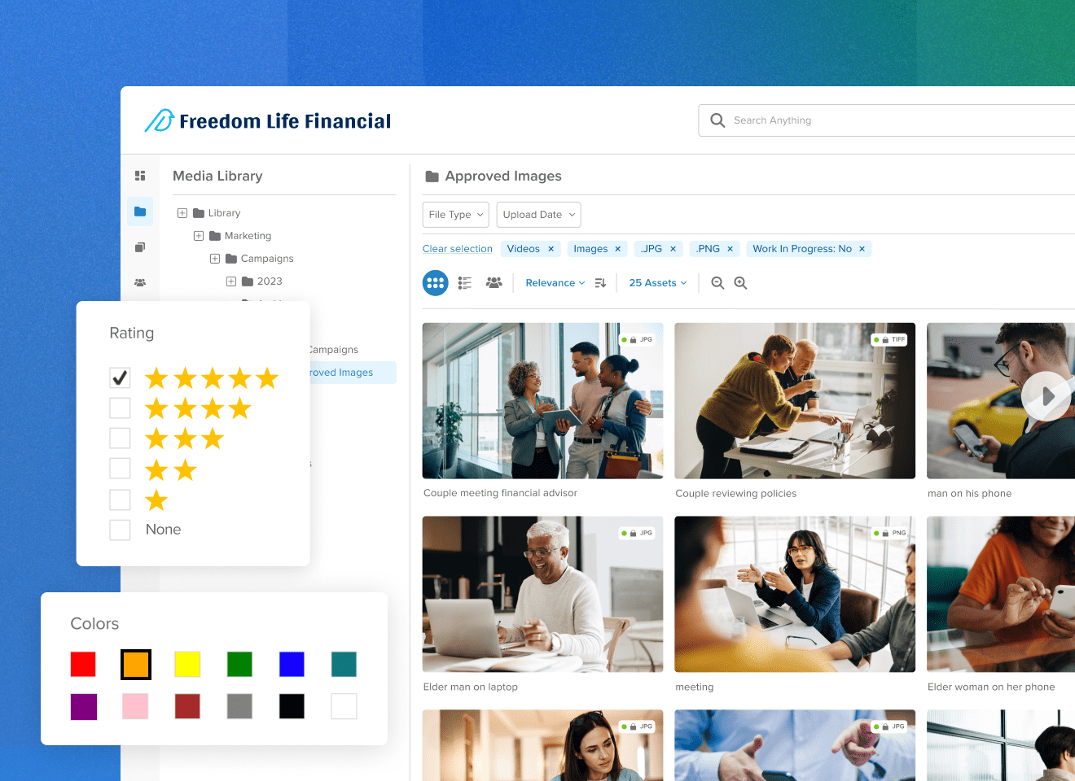Expand the Campaigns tree node

tap(215, 259)
